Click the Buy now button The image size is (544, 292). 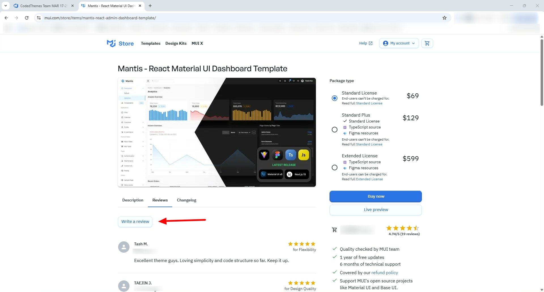point(375,196)
